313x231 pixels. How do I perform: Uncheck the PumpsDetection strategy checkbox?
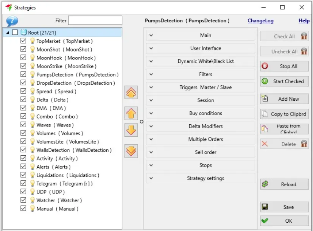coord(23,74)
